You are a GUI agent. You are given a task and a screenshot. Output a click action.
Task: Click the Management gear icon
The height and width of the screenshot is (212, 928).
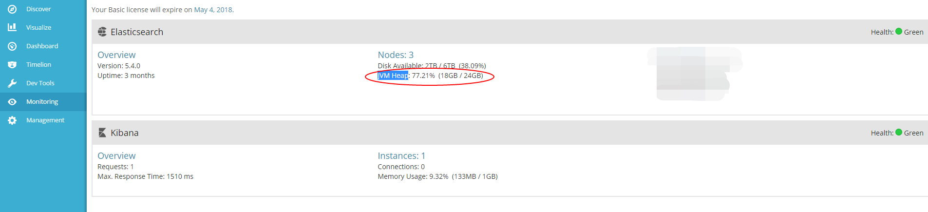click(12, 120)
